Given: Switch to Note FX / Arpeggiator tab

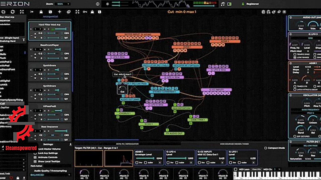Looking at the screenshot, I should tap(127, 144).
